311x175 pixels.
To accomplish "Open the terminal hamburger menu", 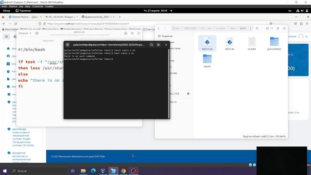I will 158,45.
